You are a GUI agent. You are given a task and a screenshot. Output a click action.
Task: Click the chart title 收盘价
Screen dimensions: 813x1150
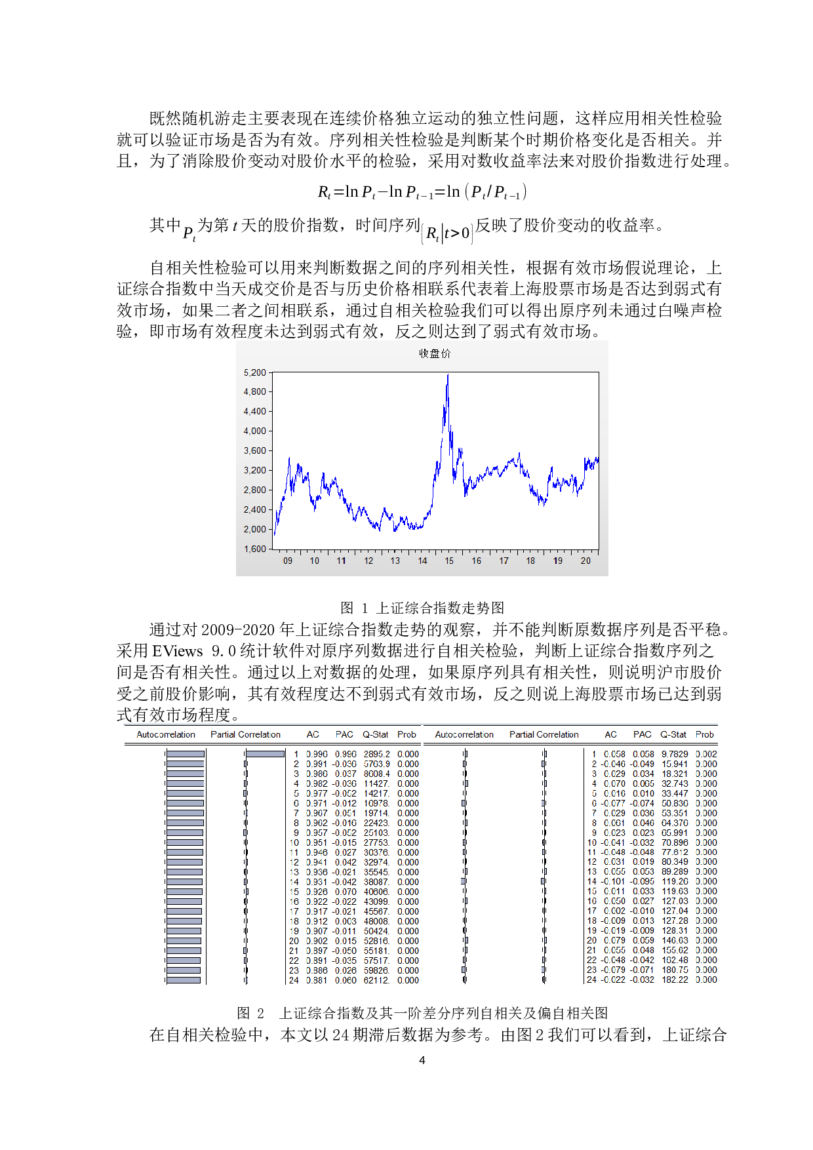pyautogui.click(x=435, y=353)
